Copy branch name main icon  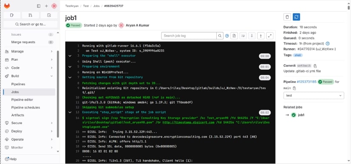pyautogui.click(x=294, y=88)
